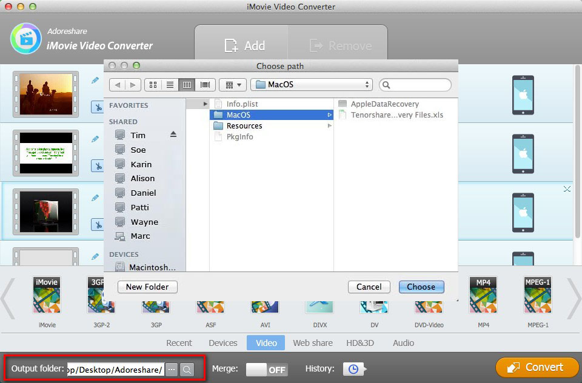Pick the MP4 format icon
The width and height of the screenshot is (582, 383).
click(483, 295)
